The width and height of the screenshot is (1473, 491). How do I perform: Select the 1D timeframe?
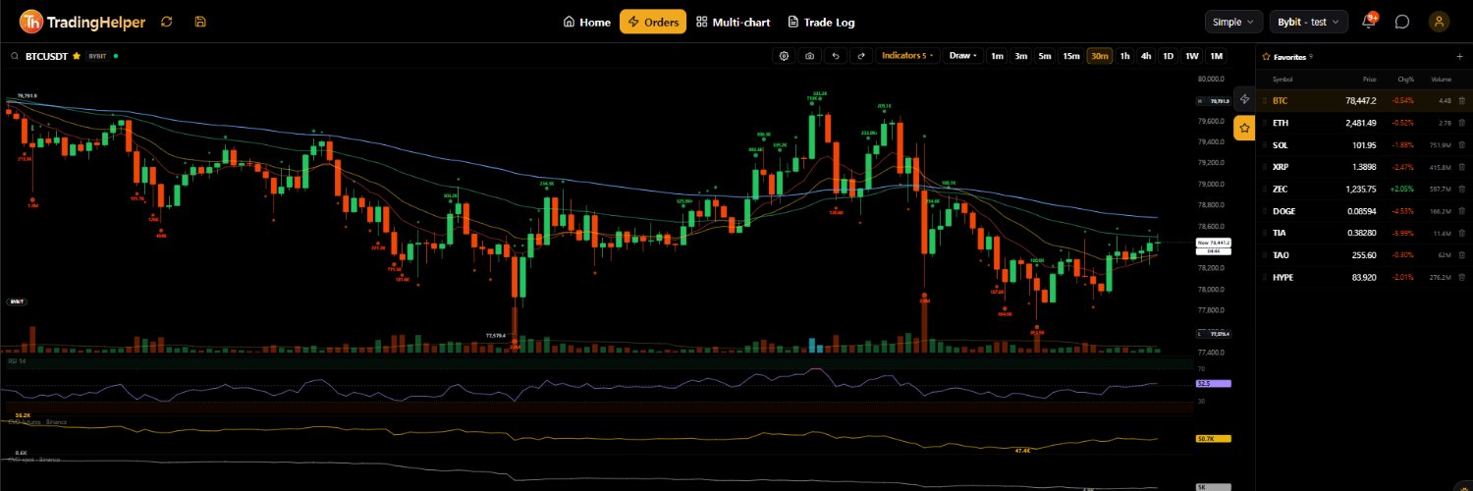point(1169,56)
